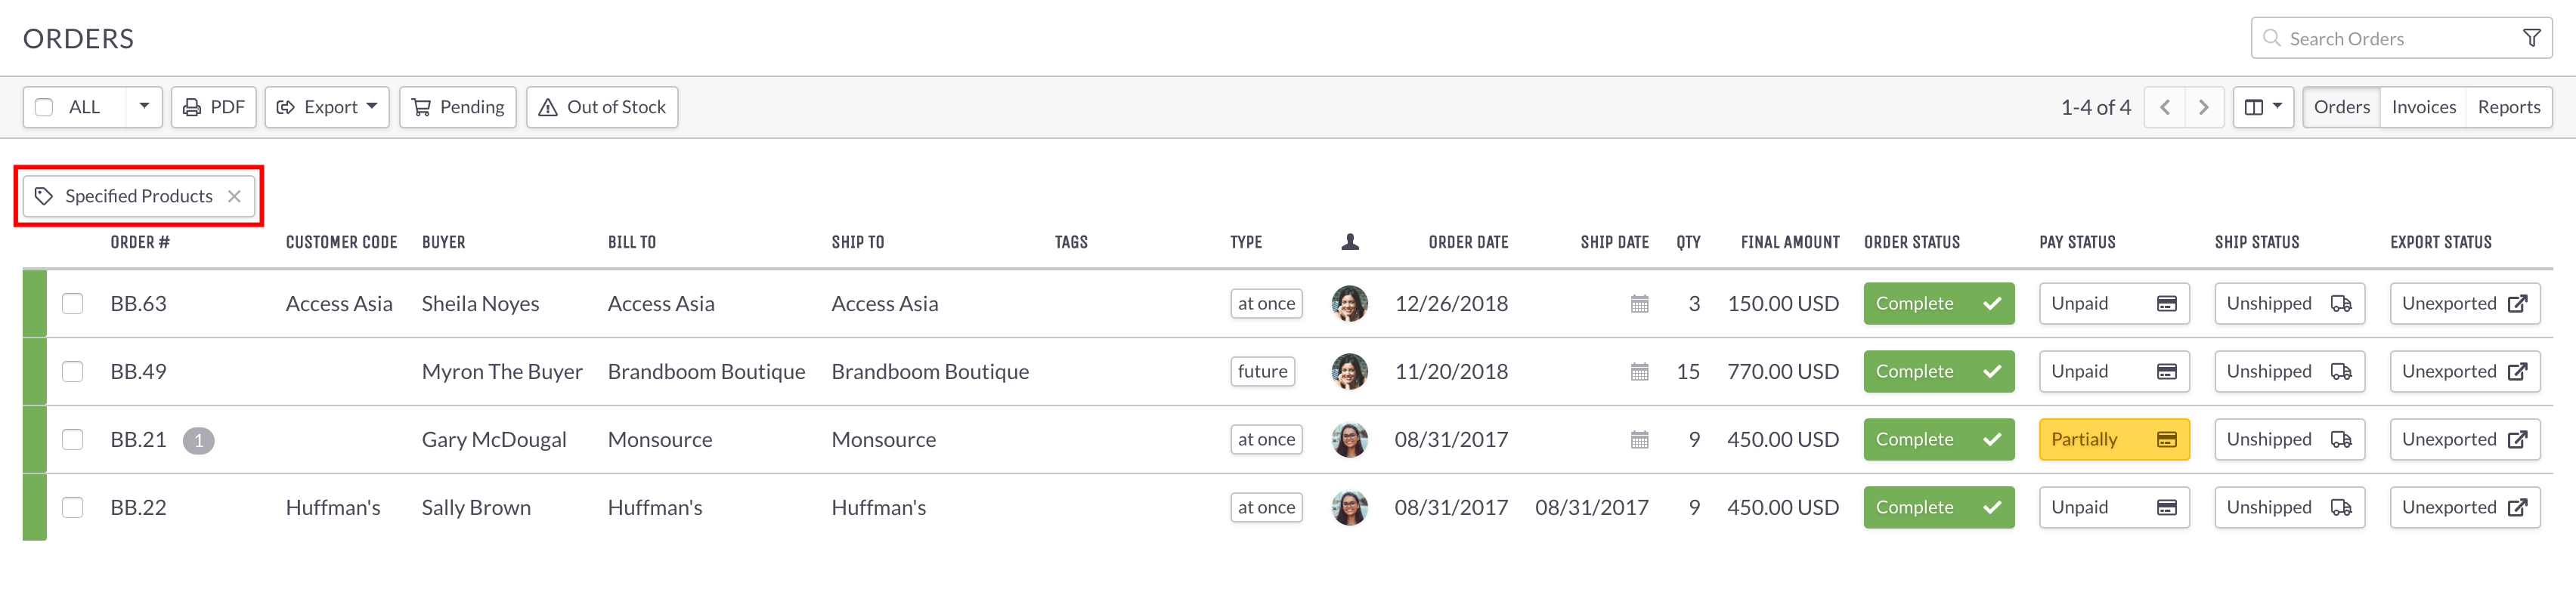Click the green Complete status of BB.22
The image size is (2576, 595).
point(1938,507)
